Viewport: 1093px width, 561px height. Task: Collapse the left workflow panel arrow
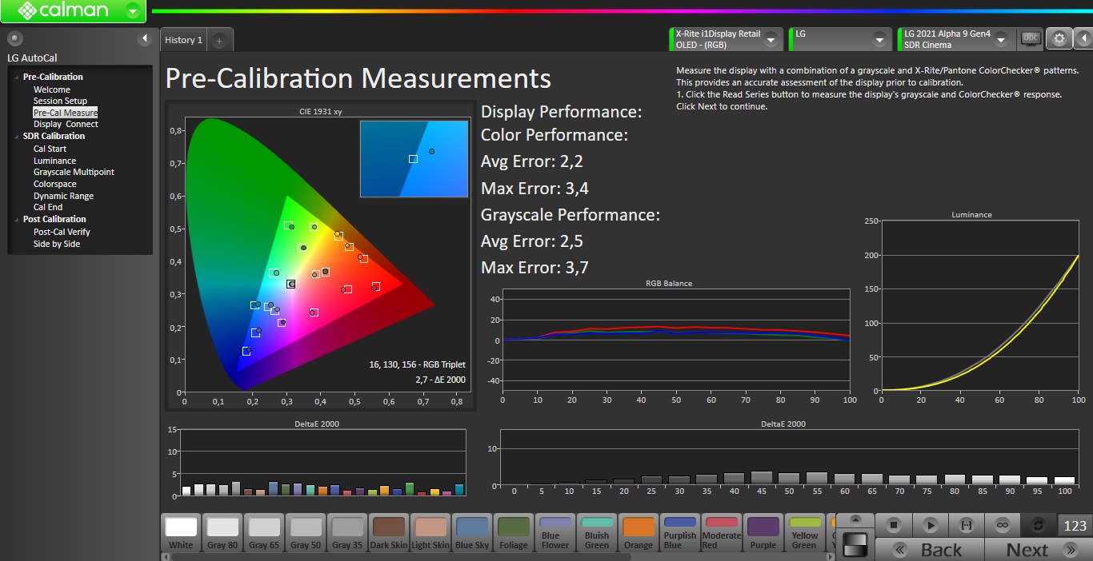145,38
